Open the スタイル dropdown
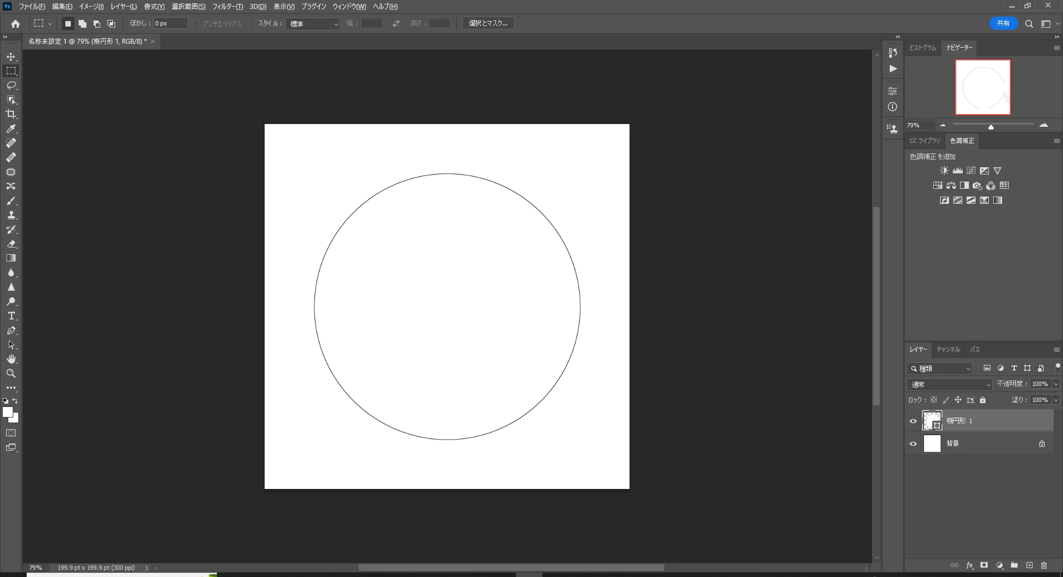Screen dimensions: 1063x577 point(313,24)
